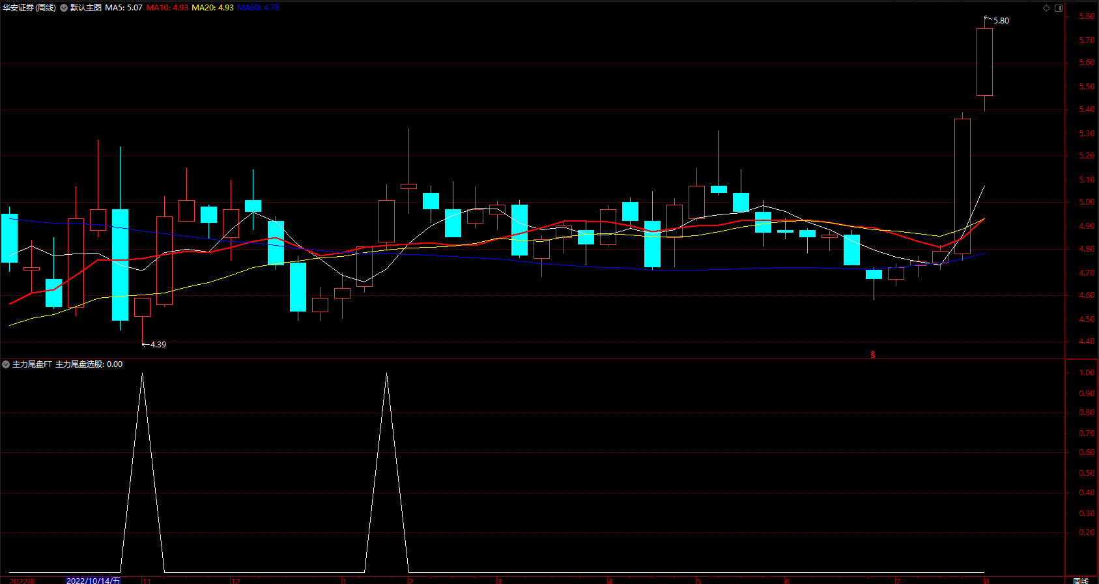Screen dimensions: 1099x584
Task: Click the red MA10: 4.93 label
Action: [167, 8]
